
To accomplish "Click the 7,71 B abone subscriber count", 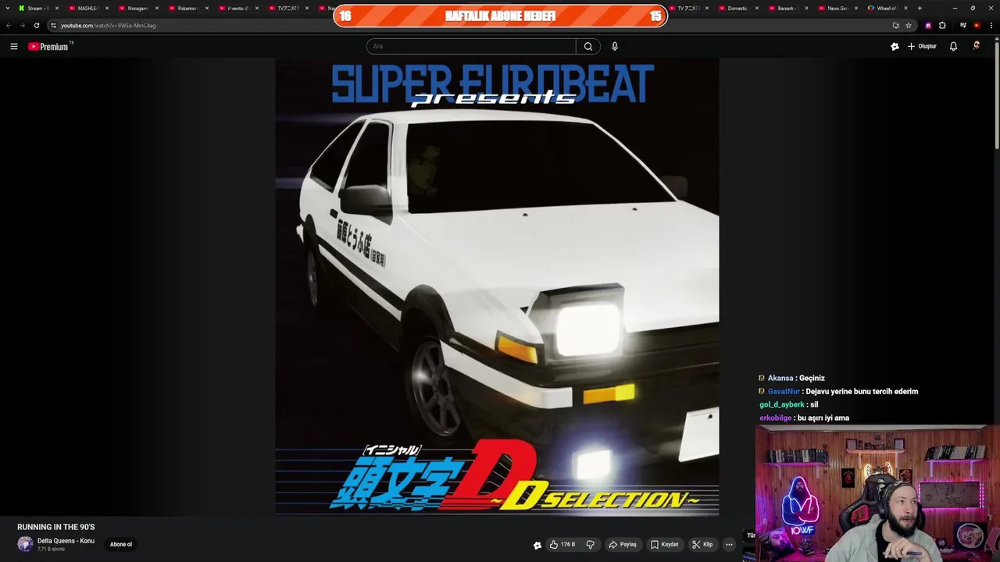I will 51,550.
